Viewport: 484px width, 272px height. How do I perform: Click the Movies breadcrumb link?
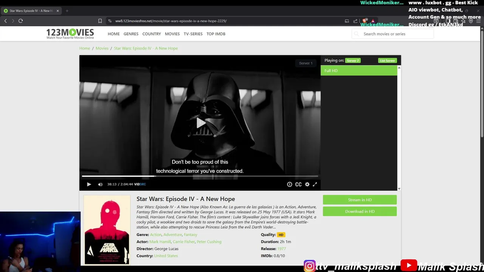[102, 48]
